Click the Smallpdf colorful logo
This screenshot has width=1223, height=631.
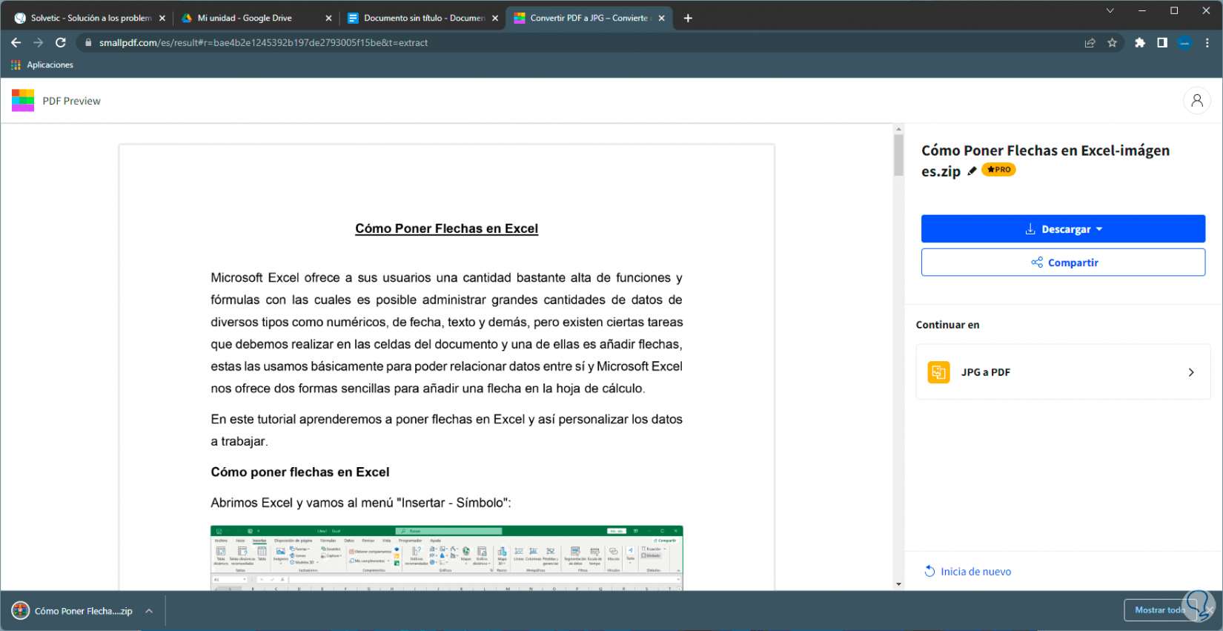tap(23, 100)
